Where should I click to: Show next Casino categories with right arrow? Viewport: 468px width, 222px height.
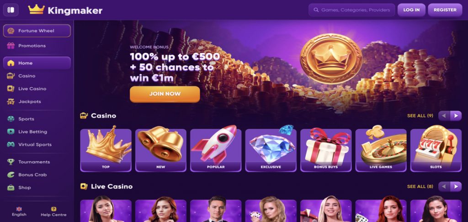coord(456,116)
